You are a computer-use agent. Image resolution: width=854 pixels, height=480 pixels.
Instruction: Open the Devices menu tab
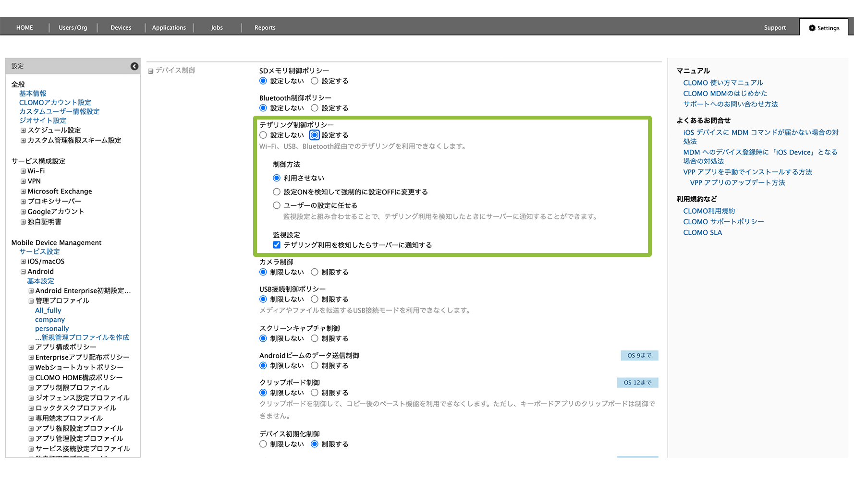click(x=121, y=28)
